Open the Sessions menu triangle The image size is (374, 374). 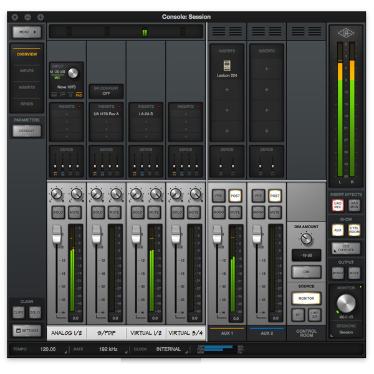(332, 335)
